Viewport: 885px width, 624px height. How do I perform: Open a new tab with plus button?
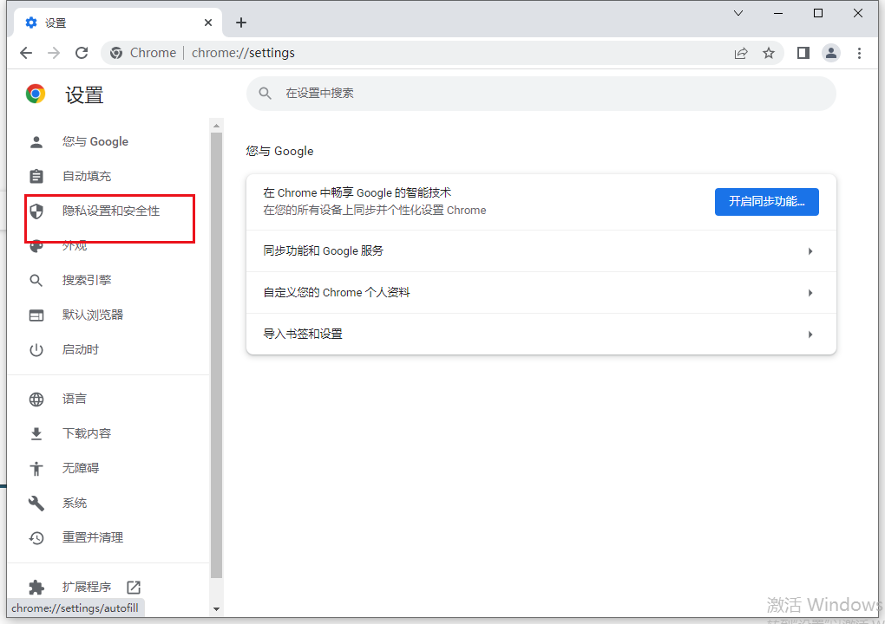241,23
